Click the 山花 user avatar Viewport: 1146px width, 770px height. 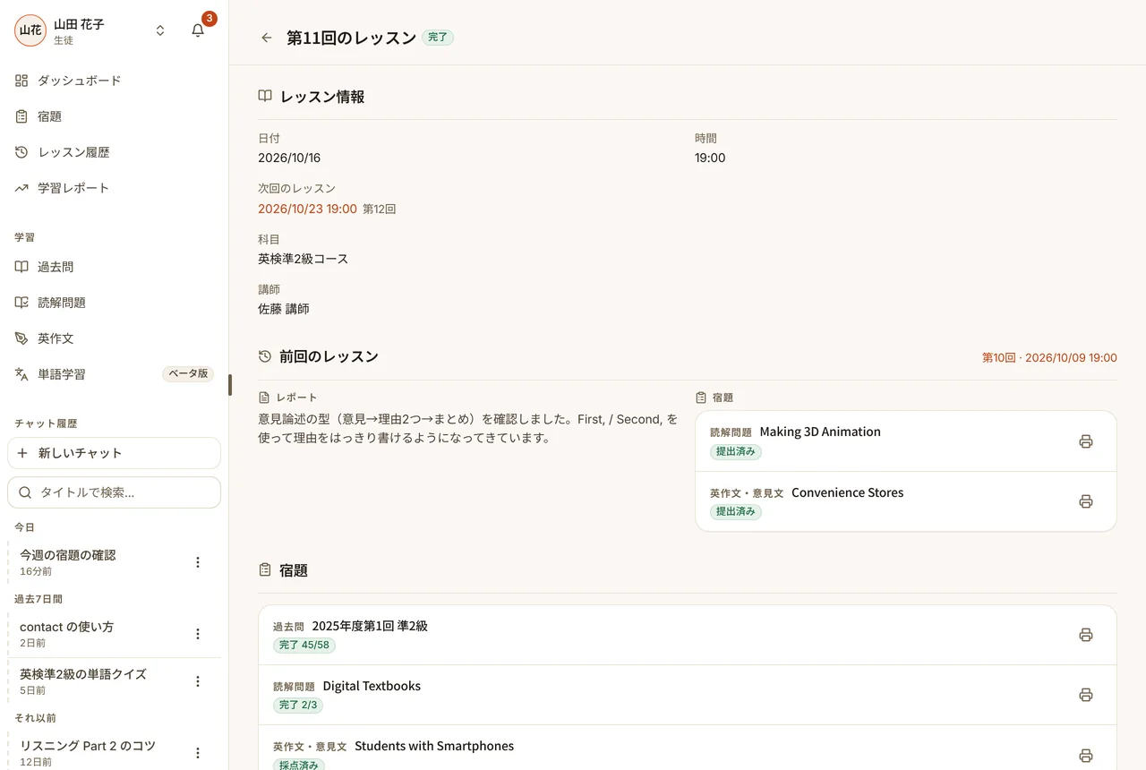click(x=30, y=30)
